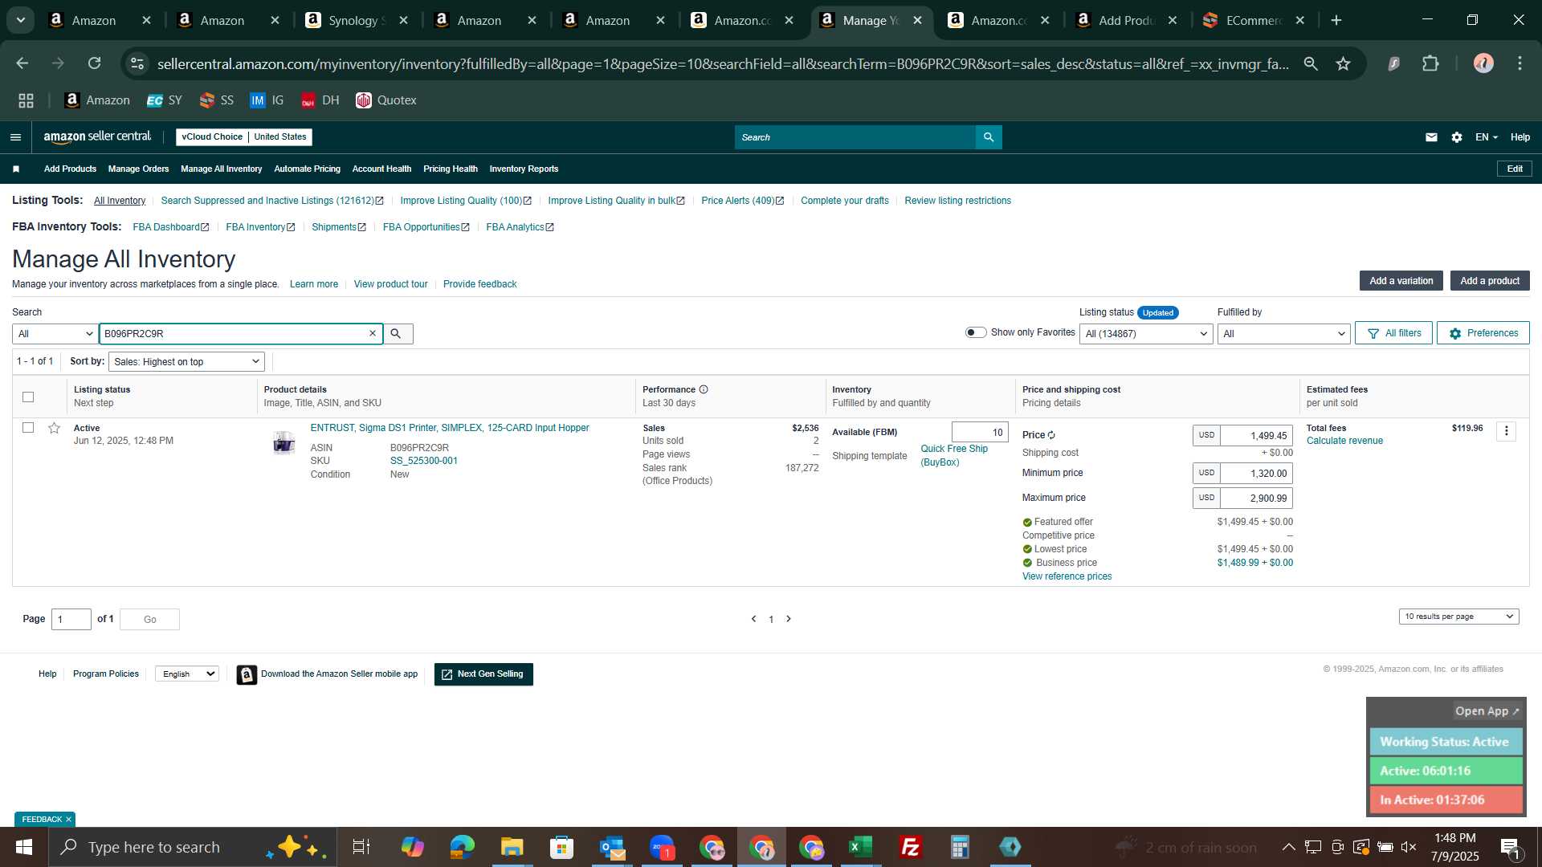Open Add Products menu

pos(70,169)
